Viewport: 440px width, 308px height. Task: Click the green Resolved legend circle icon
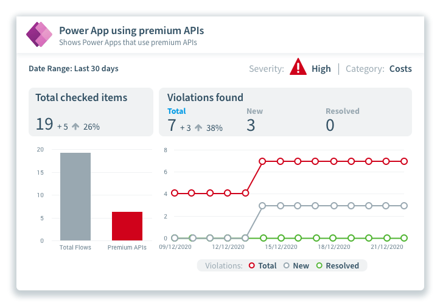pyautogui.click(x=320, y=265)
